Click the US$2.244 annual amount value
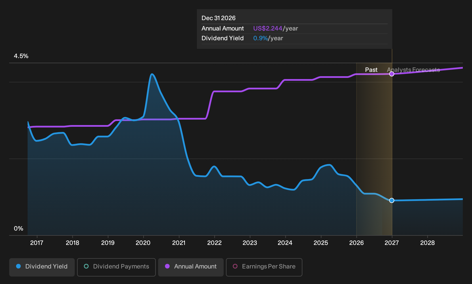This screenshot has width=472, height=284. (268, 28)
